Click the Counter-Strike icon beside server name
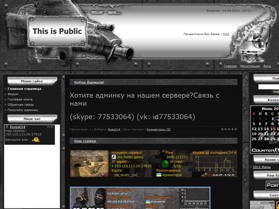 113,157
